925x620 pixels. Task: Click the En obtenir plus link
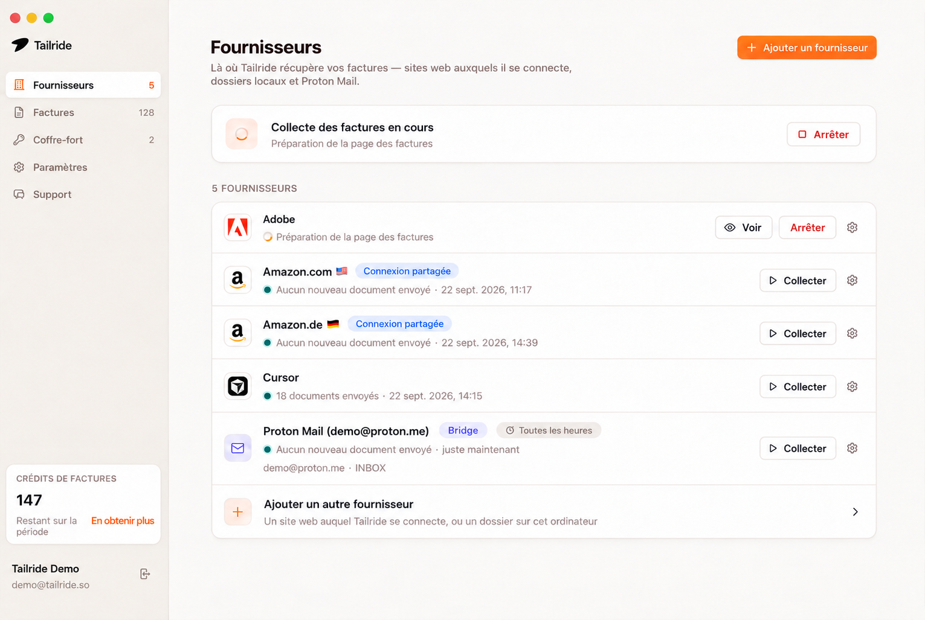(x=123, y=520)
